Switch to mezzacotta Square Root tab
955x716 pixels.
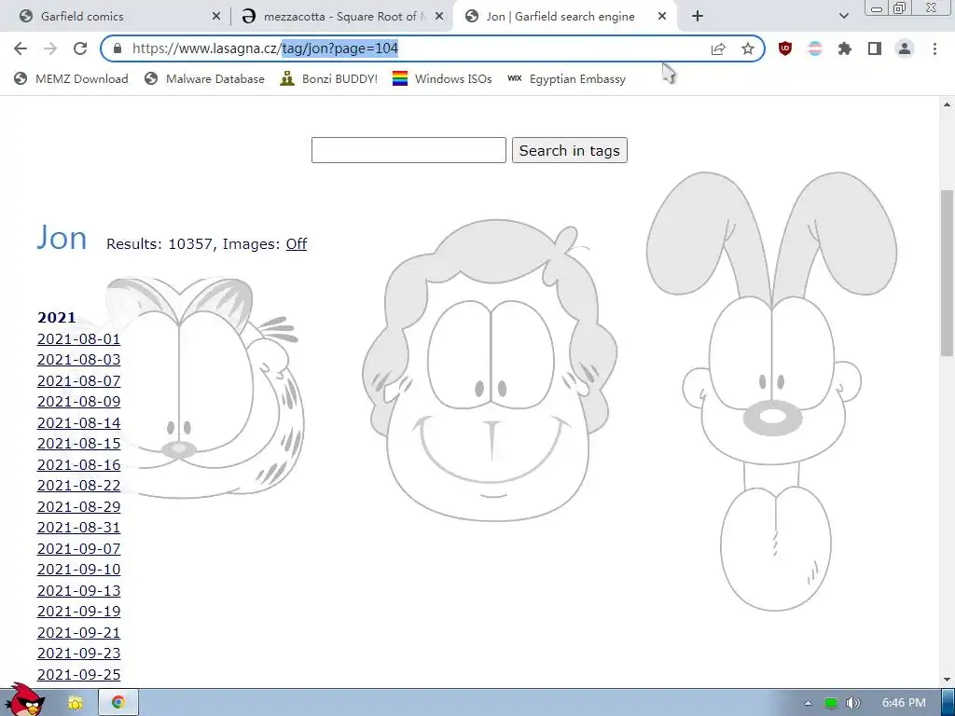point(341,17)
